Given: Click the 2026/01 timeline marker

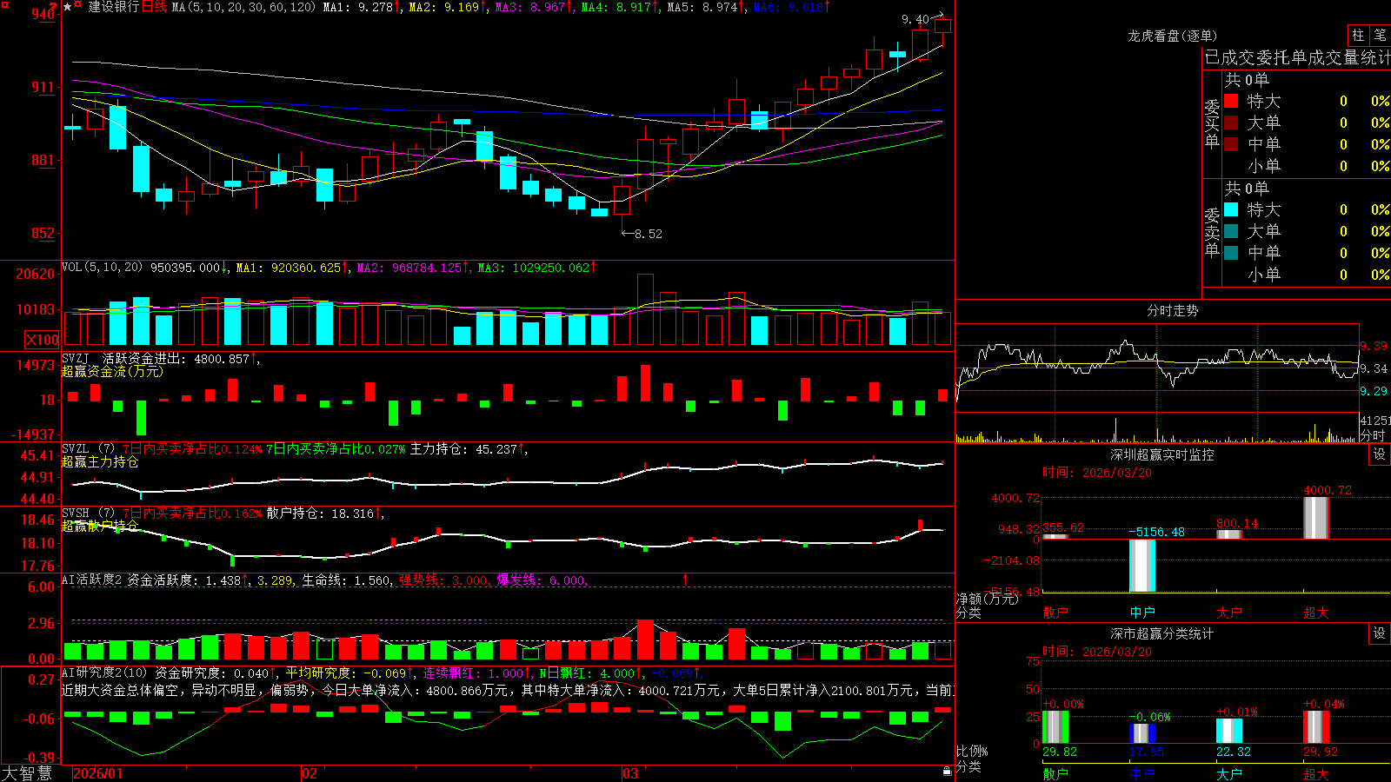Looking at the screenshot, I should pyautogui.click(x=99, y=773).
